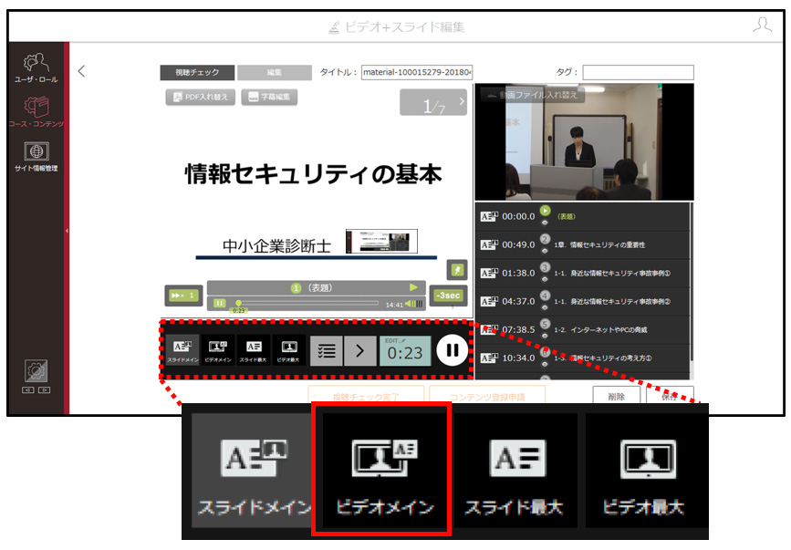Select the 編集 tab
Viewport: 791px width, 550px height.
point(275,72)
